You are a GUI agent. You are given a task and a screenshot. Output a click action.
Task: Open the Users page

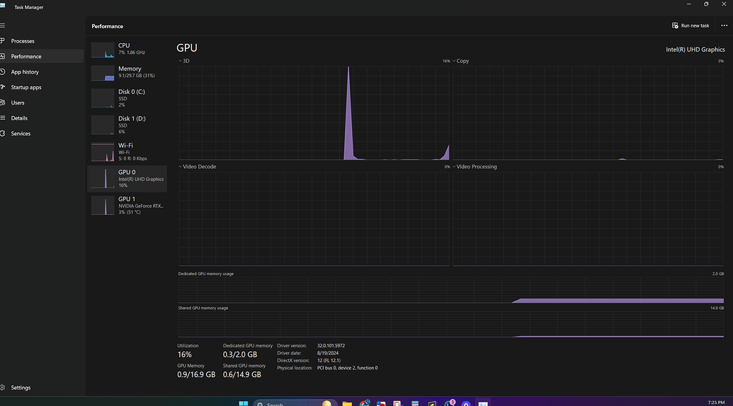click(x=42, y=103)
